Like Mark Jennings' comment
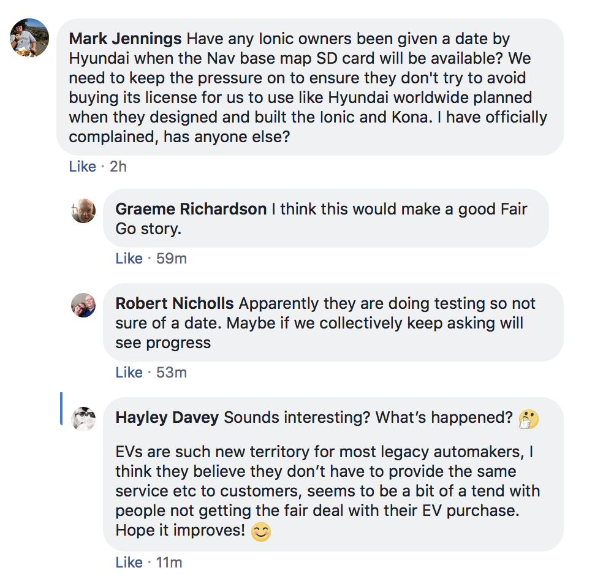Viewport: 603px width, 581px height. [82, 167]
